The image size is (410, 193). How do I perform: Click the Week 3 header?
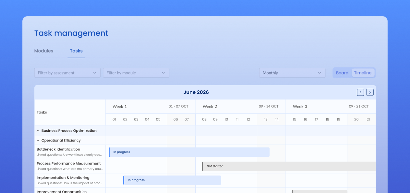[300, 107]
